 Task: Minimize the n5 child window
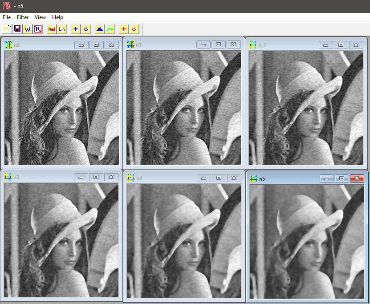tap(326, 178)
